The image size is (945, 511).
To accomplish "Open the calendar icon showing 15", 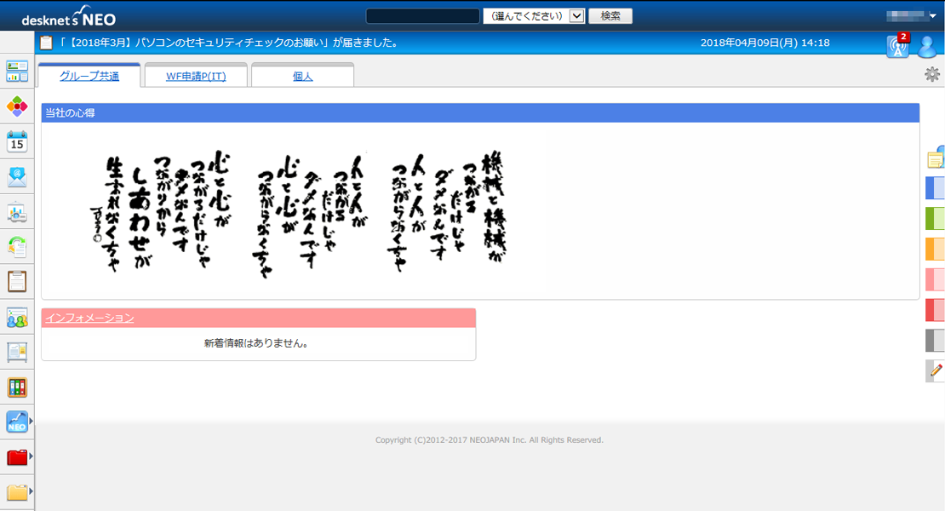I will pos(17,141).
